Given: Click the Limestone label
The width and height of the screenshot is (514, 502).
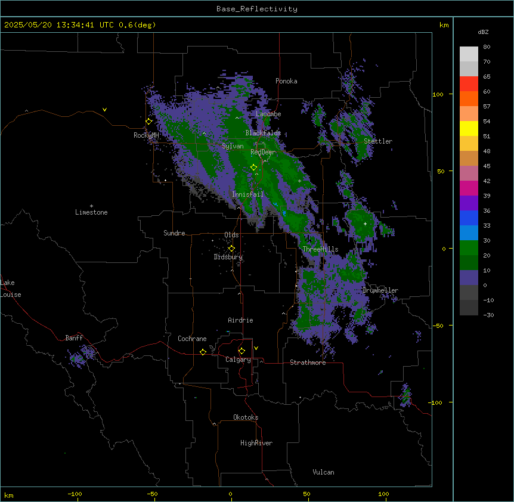Looking at the screenshot, I should (x=91, y=212).
